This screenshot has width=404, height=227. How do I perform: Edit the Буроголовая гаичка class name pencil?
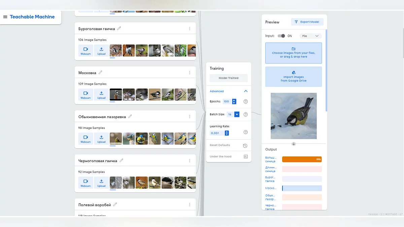click(x=119, y=29)
